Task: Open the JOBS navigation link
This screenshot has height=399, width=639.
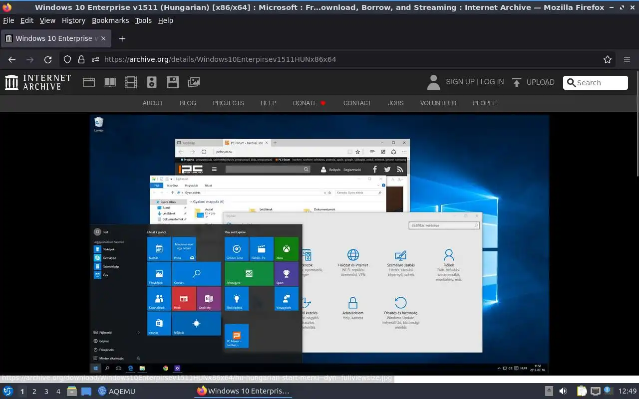Action: click(x=395, y=103)
